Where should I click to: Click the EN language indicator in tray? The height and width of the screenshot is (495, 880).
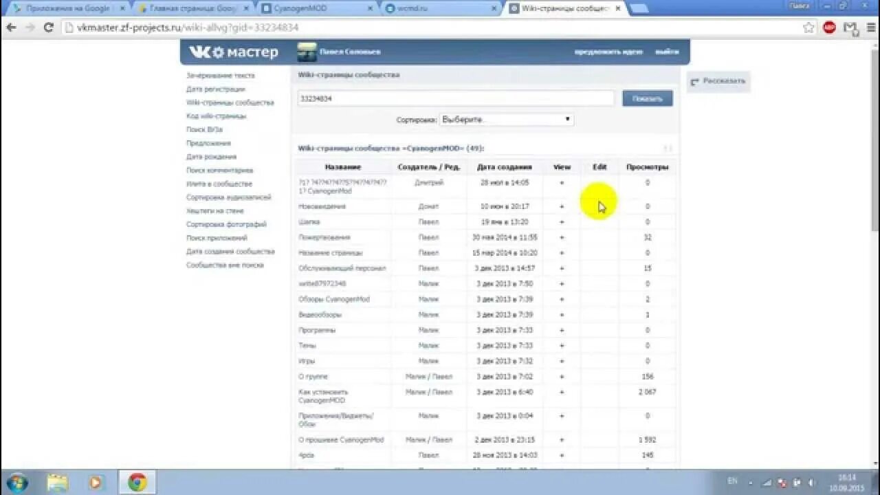(732, 481)
